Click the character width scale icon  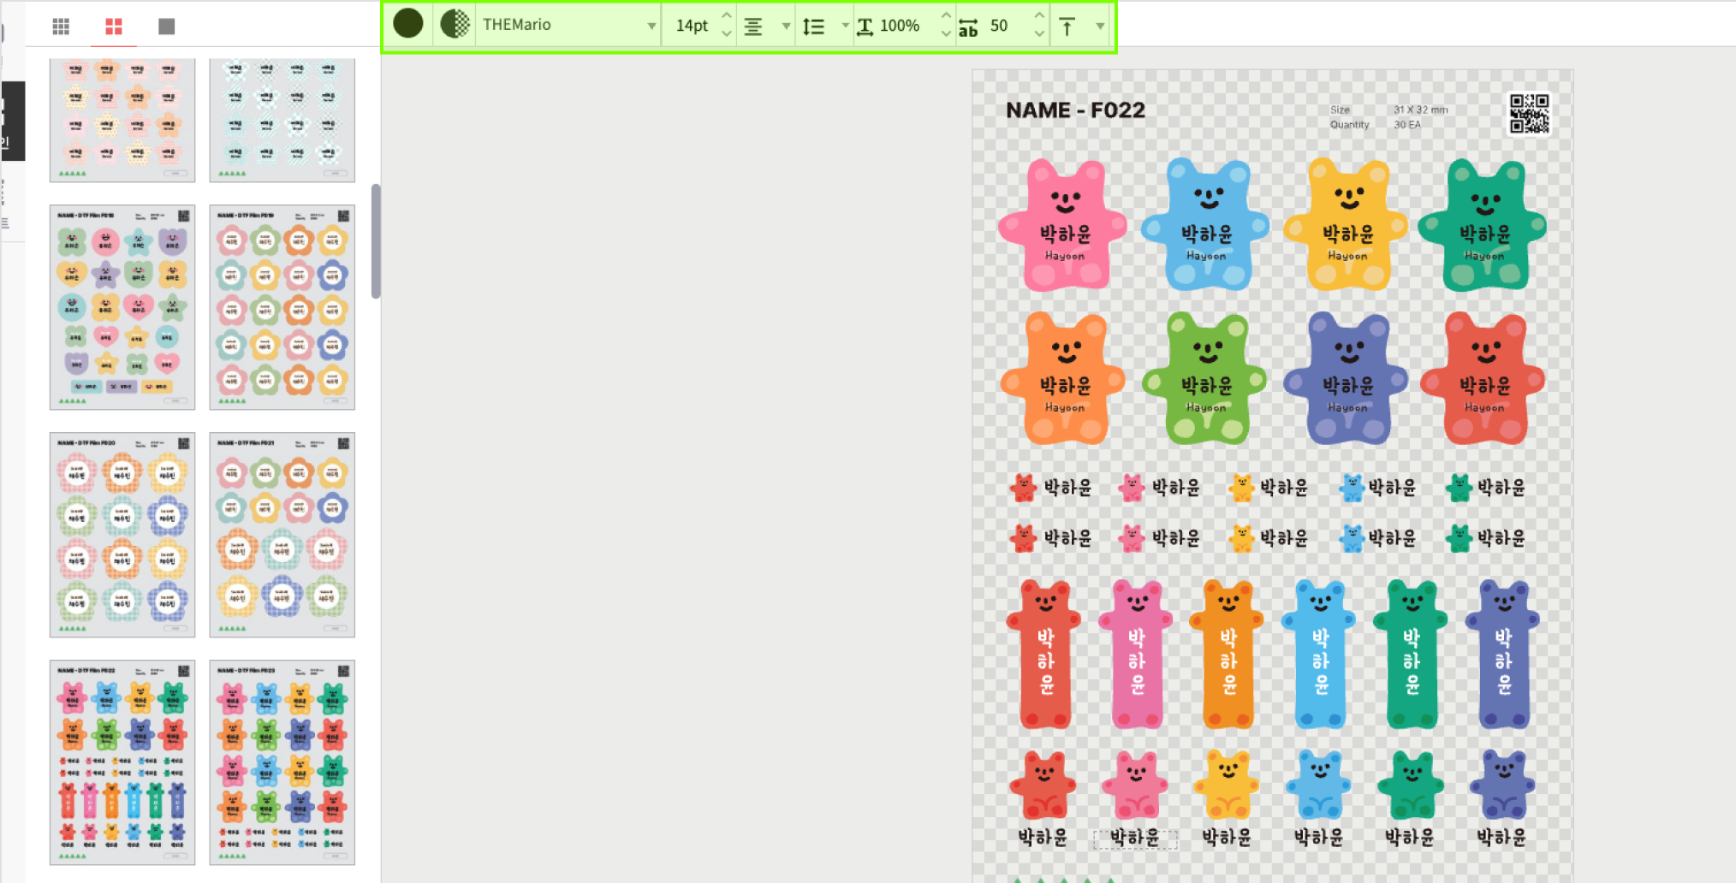(x=865, y=27)
